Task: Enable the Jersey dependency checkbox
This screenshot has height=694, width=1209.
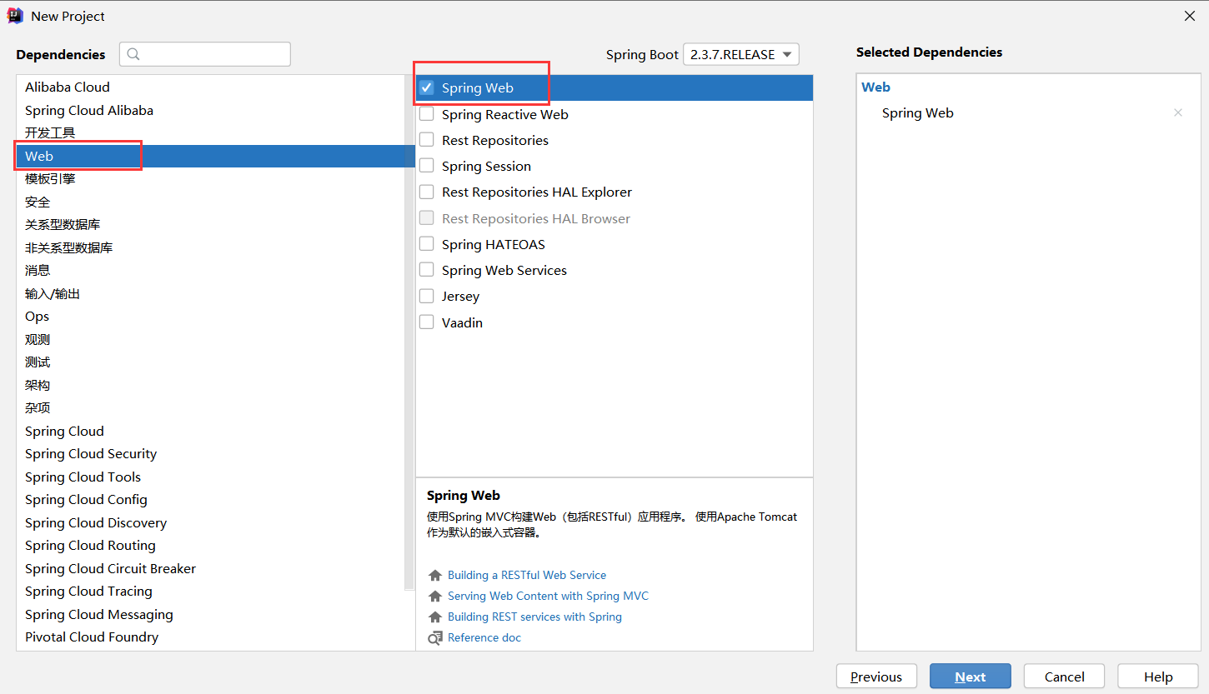Action: [427, 296]
